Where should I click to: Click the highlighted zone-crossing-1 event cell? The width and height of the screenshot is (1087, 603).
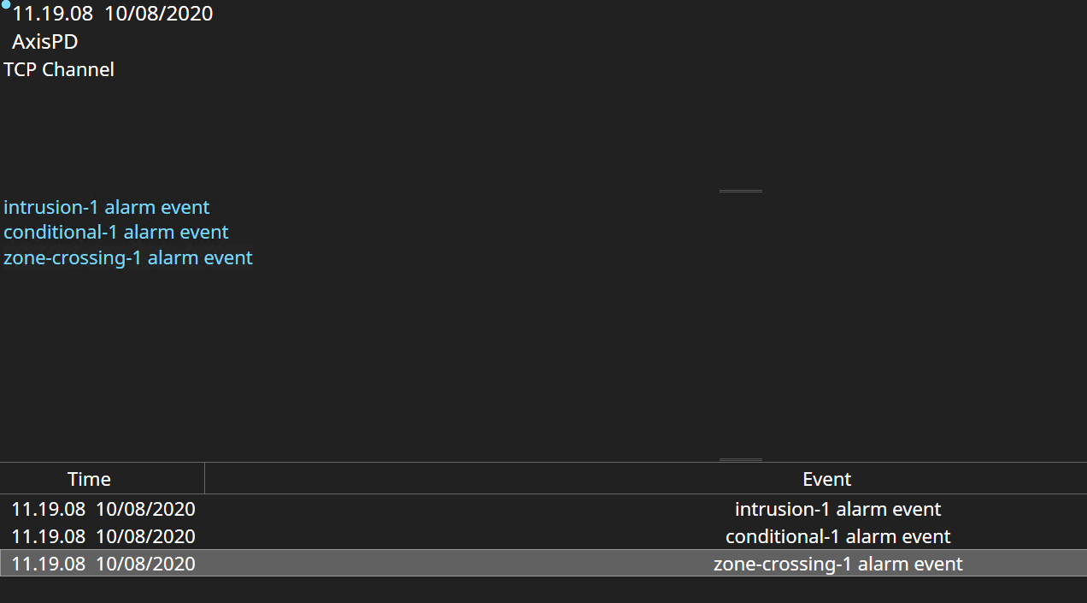coord(837,565)
